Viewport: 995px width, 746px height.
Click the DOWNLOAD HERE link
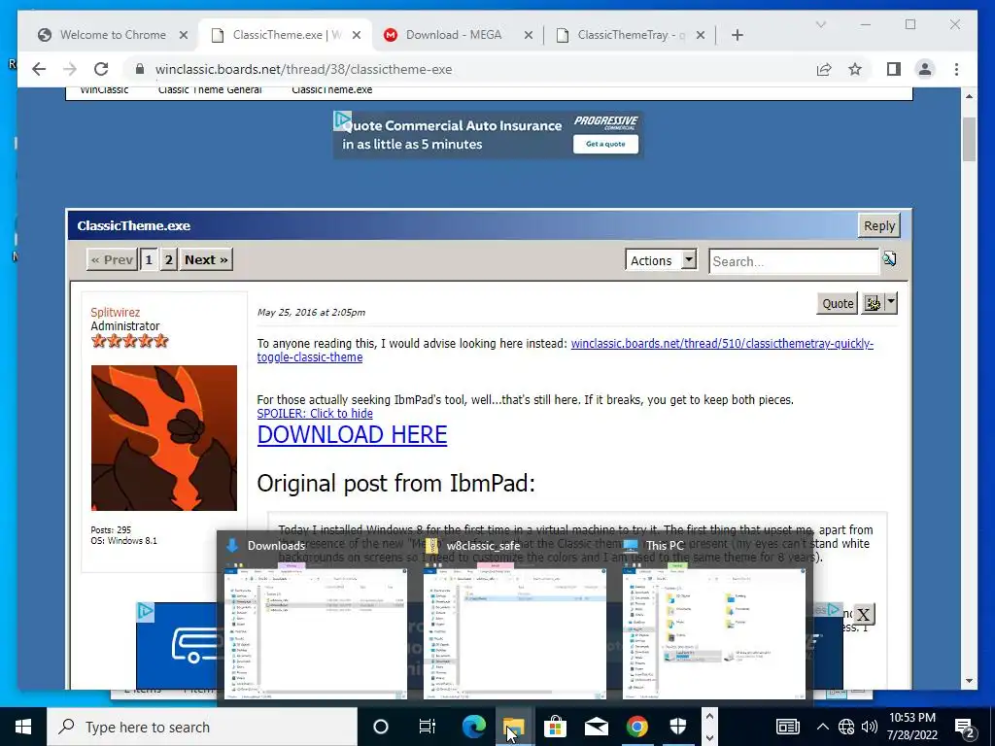coord(352,434)
